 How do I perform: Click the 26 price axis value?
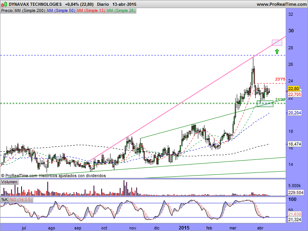(x=291, y=64)
